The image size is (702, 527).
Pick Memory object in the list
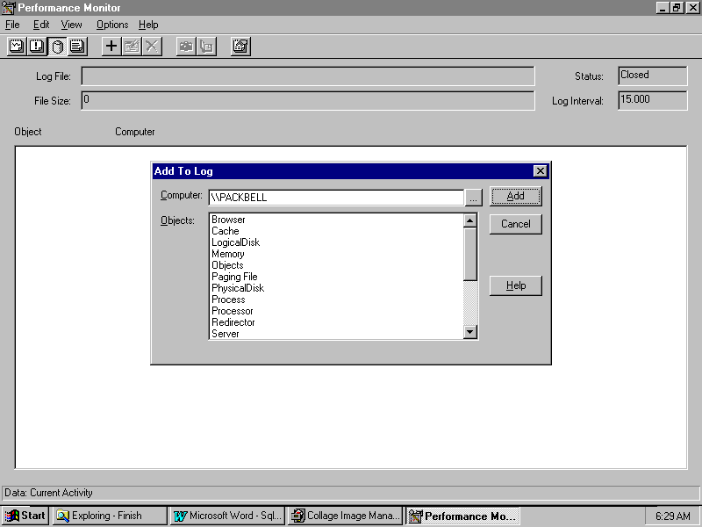(x=228, y=254)
